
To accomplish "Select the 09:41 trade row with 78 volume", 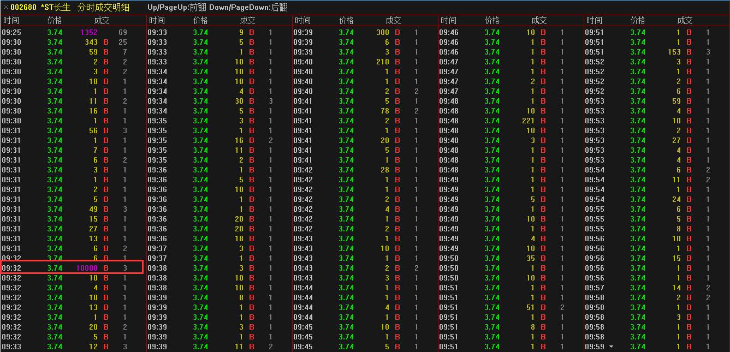I will click(x=365, y=111).
